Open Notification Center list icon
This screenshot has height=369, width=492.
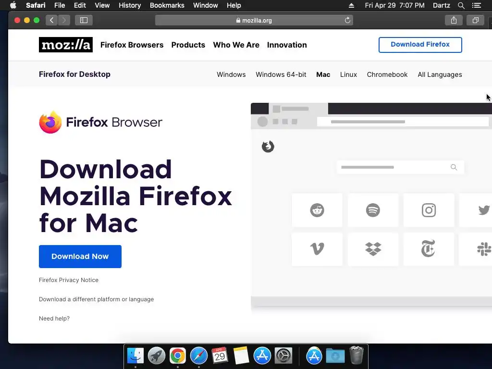click(476, 5)
